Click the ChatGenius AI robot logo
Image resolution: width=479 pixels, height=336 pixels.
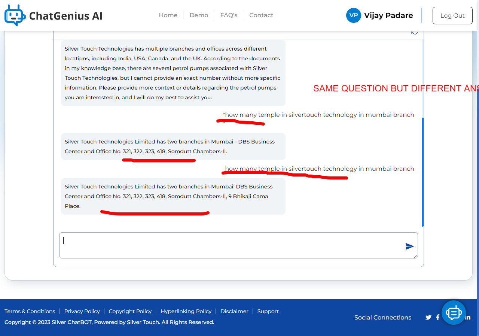15,15
